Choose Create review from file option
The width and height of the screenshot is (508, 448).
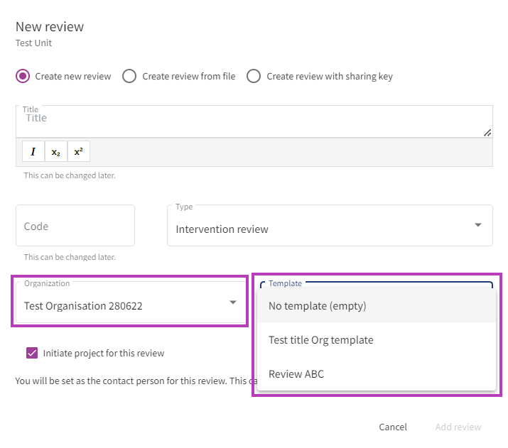pyautogui.click(x=129, y=76)
